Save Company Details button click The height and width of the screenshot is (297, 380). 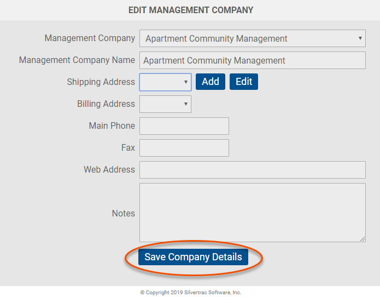[x=193, y=257]
